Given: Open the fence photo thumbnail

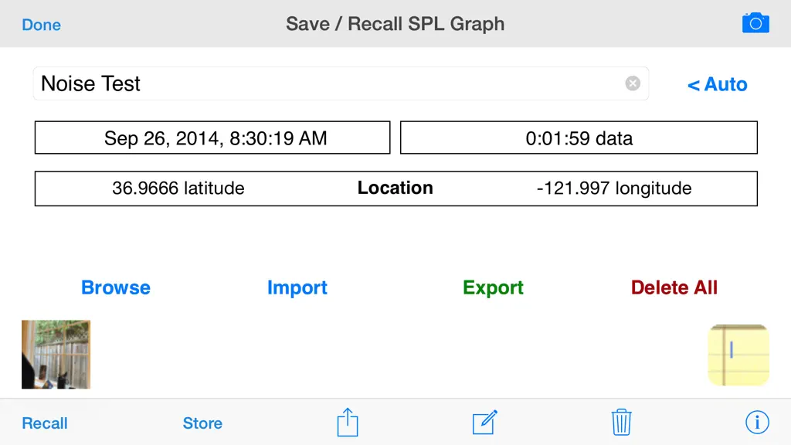Looking at the screenshot, I should pyautogui.click(x=56, y=354).
